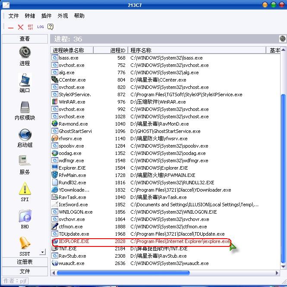Expand sidebar with small down arrow near SSDT
This screenshot has height=287, width=287.
pos(42,252)
